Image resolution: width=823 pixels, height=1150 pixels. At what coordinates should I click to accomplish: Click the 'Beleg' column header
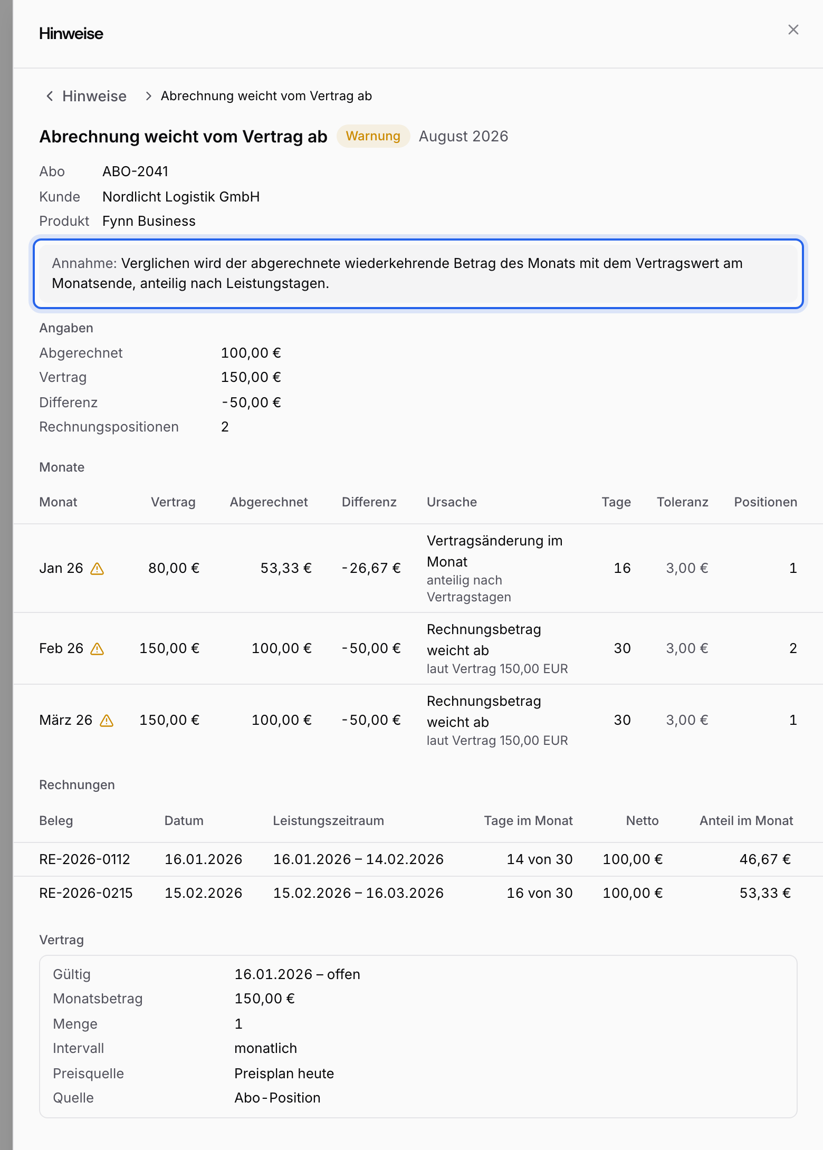56,821
